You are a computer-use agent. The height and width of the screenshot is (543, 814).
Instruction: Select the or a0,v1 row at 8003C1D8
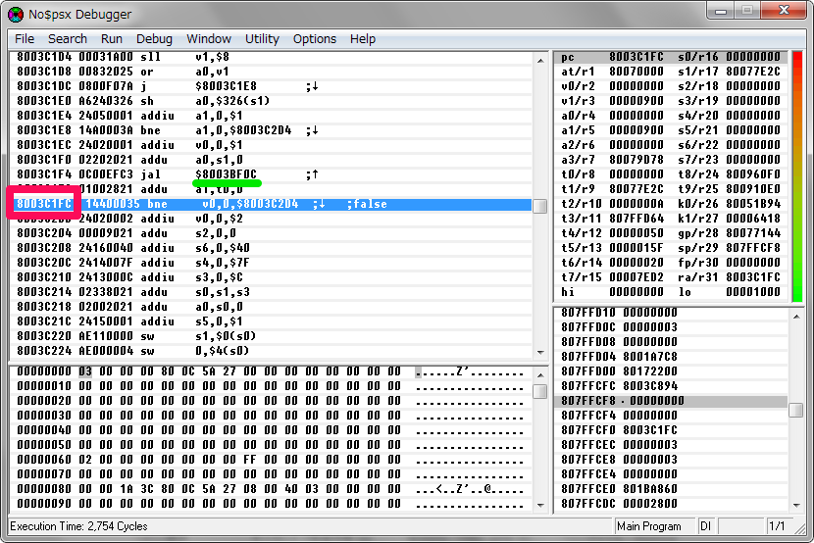(271, 72)
